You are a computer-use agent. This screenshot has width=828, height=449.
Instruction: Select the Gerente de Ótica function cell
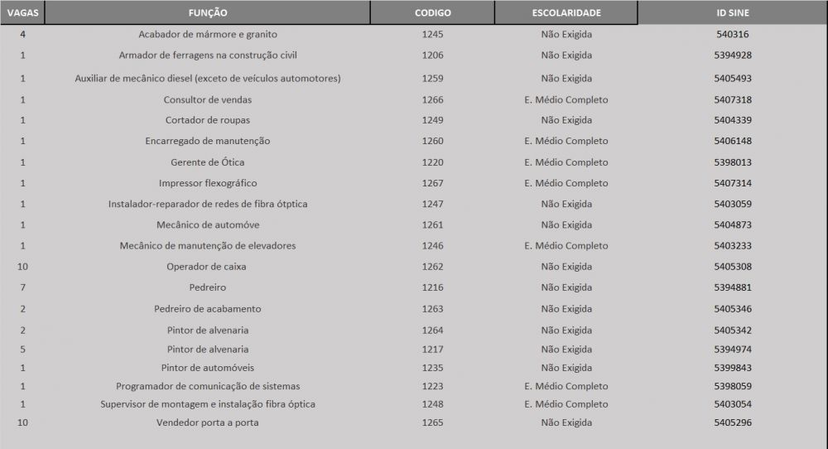[x=207, y=162]
